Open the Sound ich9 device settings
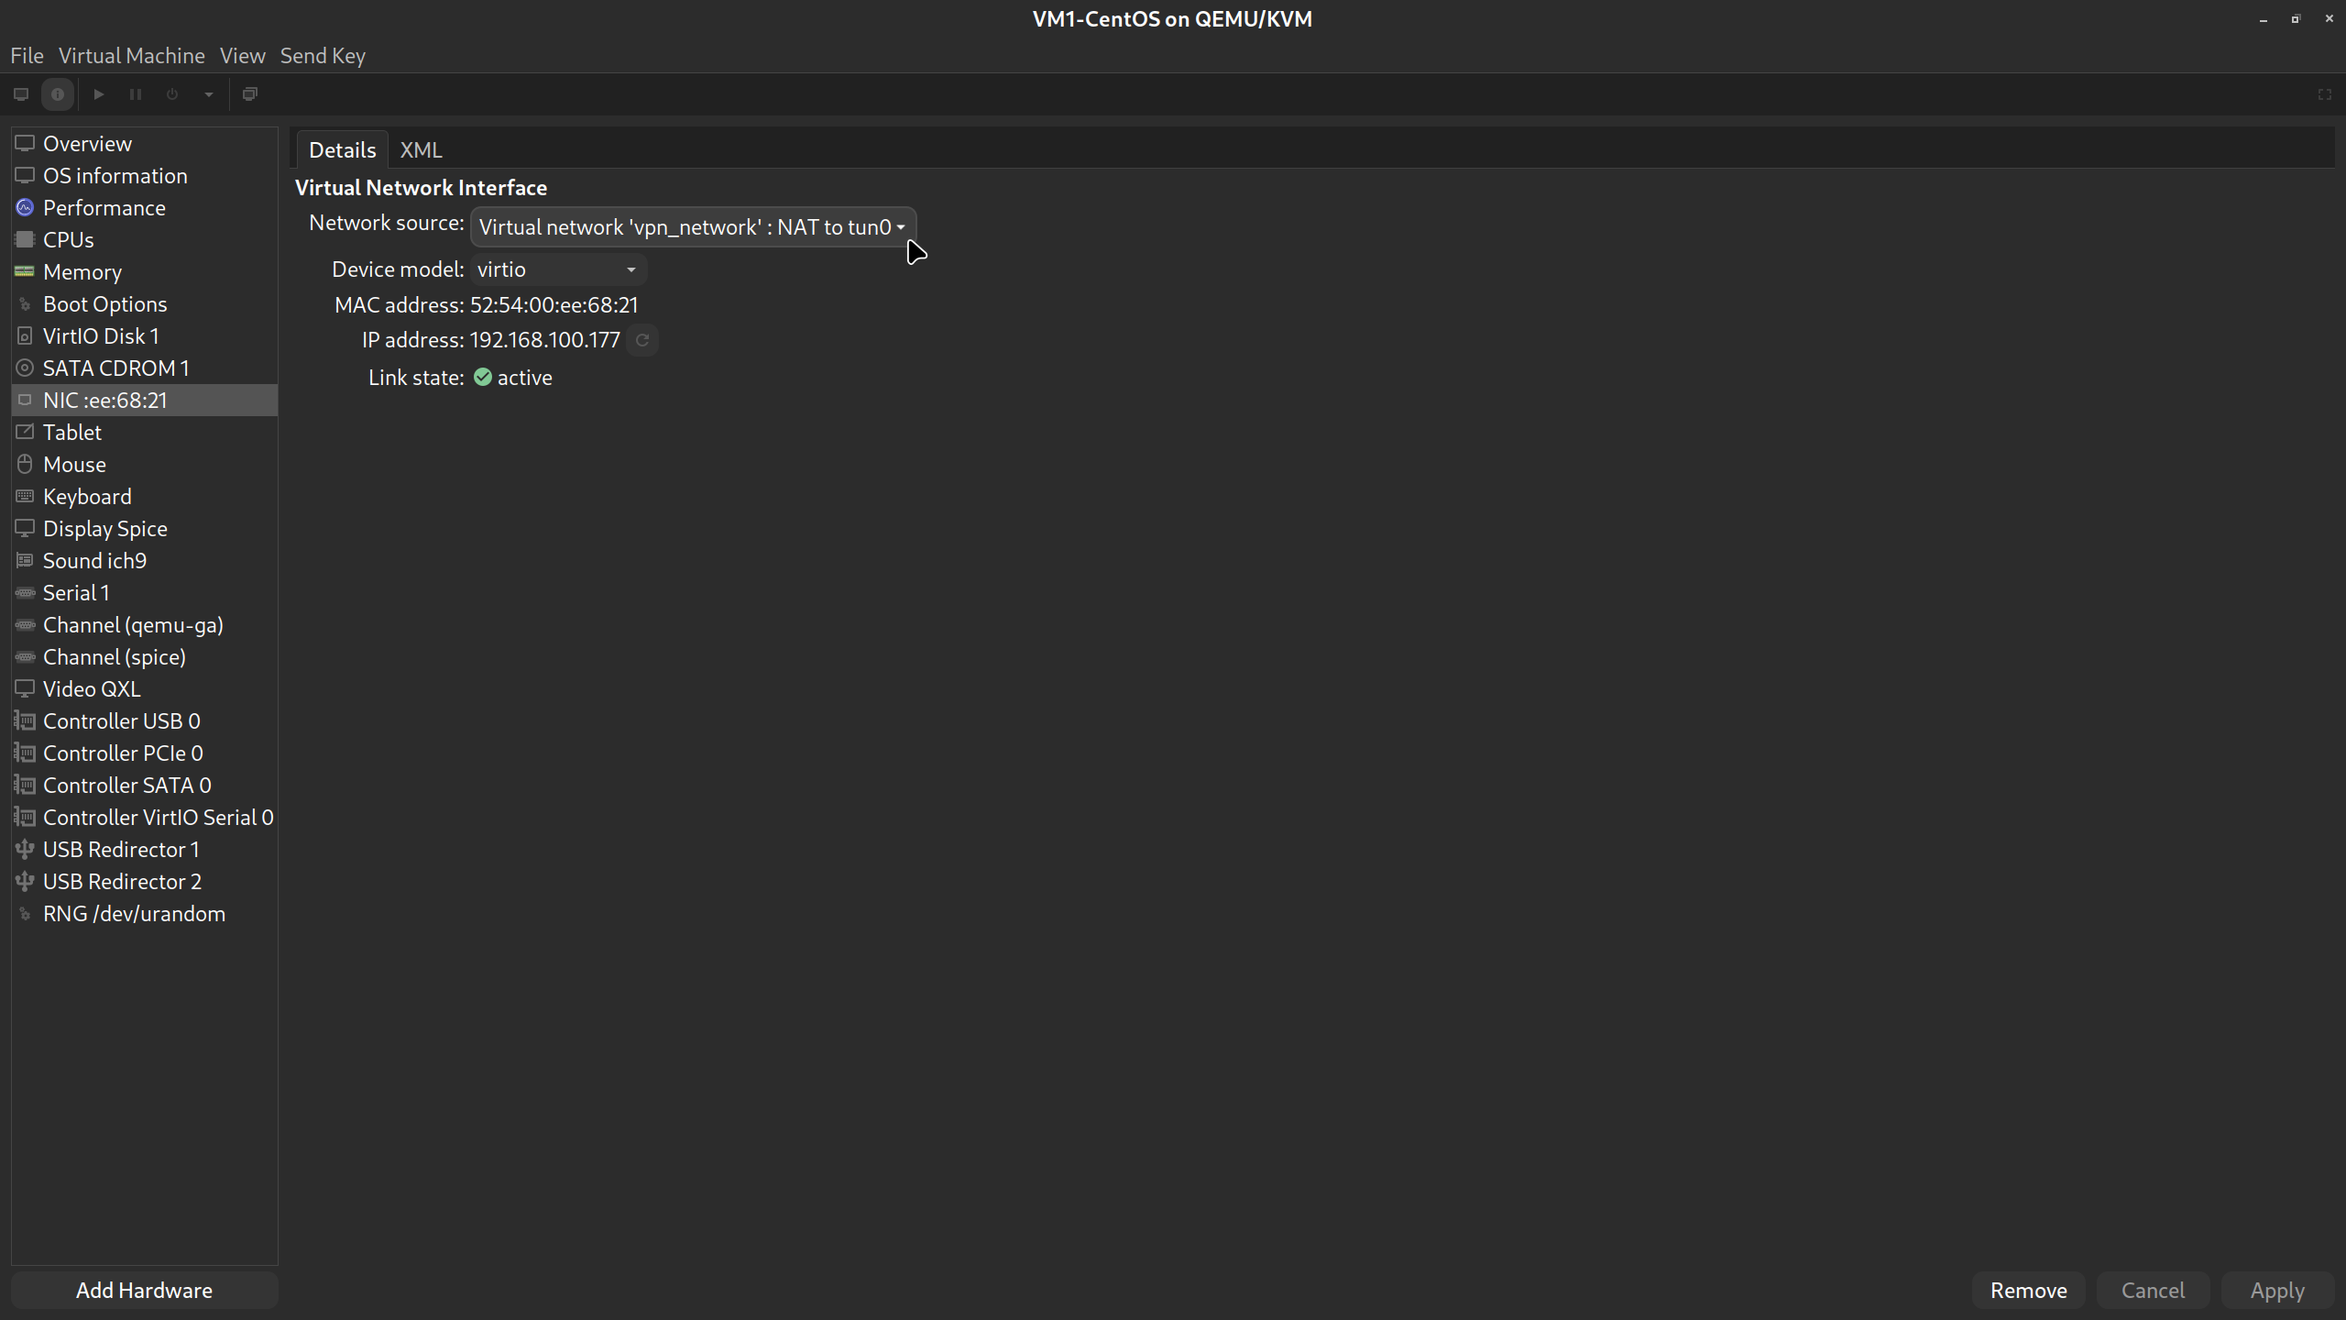This screenshot has height=1320, width=2346. click(x=94, y=560)
